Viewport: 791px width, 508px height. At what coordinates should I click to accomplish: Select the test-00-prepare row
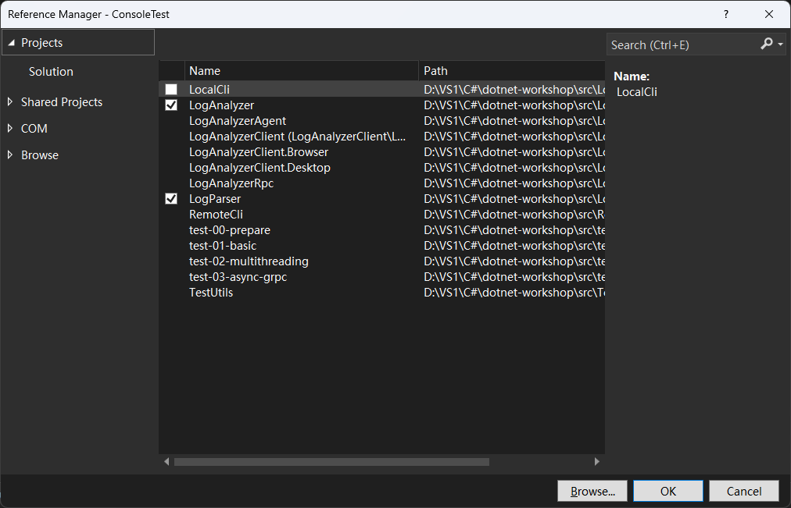click(382, 230)
